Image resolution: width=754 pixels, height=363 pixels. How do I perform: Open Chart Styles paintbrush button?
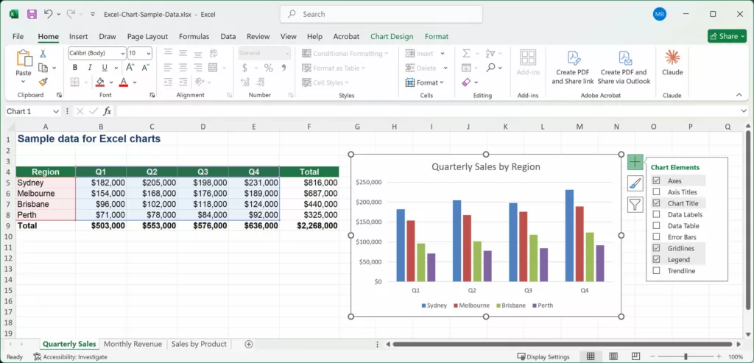635,183
